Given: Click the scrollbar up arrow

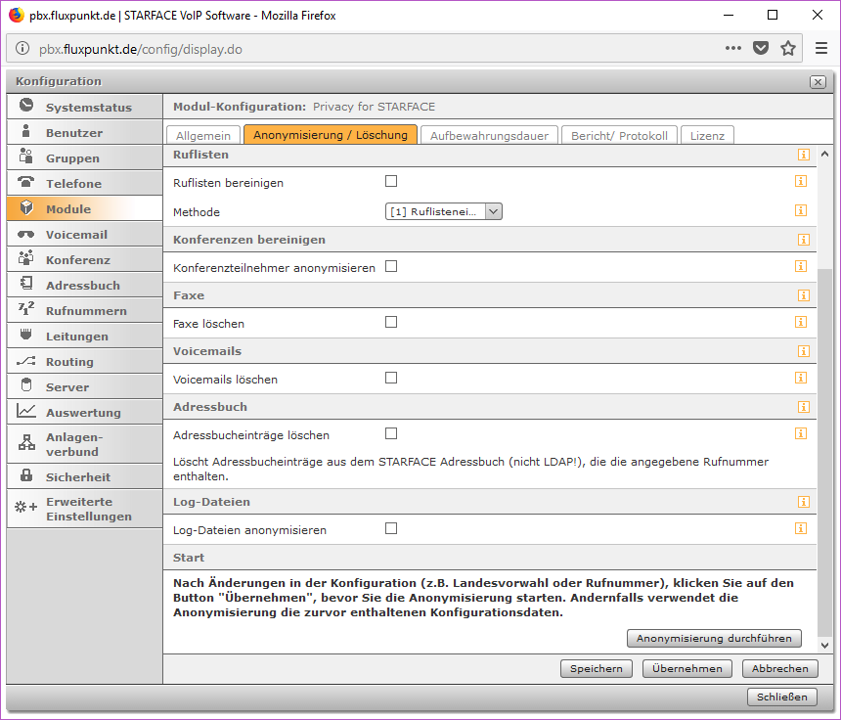Looking at the screenshot, I should [x=825, y=154].
